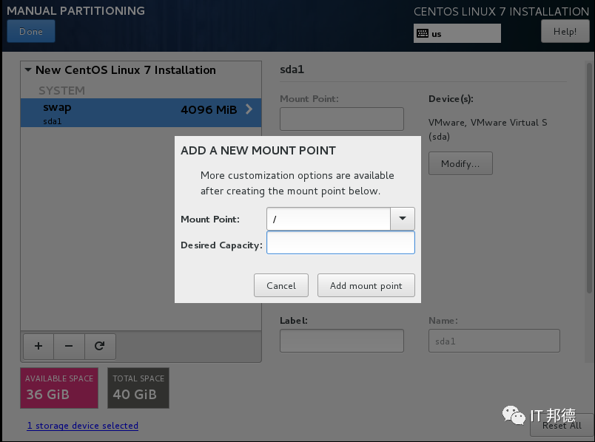
Task: Select the swap sda1 partition row
Action: point(141,113)
